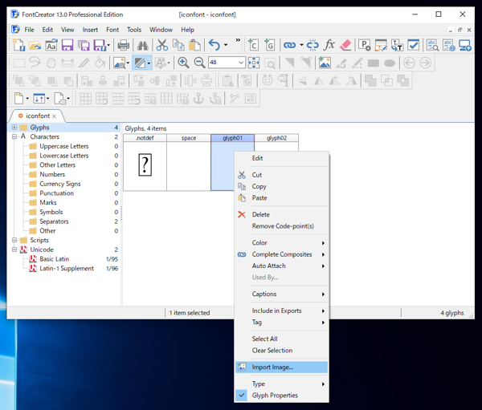482x410 pixels.
Task: Choose Select All in context menu
Action: (x=282, y=339)
